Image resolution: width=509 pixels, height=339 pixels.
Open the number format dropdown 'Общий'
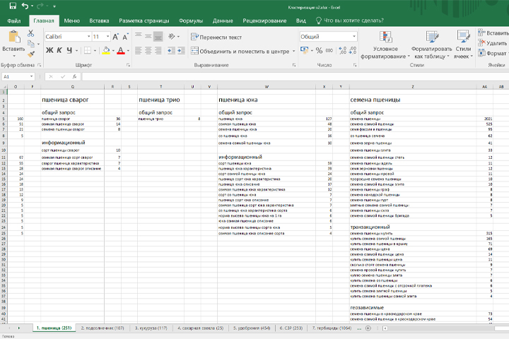click(x=353, y=37)
